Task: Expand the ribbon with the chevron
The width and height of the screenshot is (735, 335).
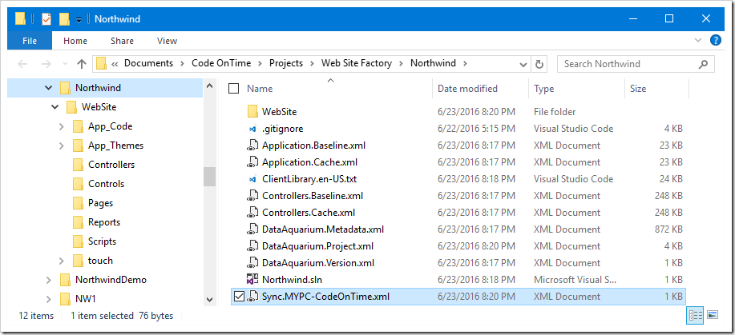Action: point(698,40)
